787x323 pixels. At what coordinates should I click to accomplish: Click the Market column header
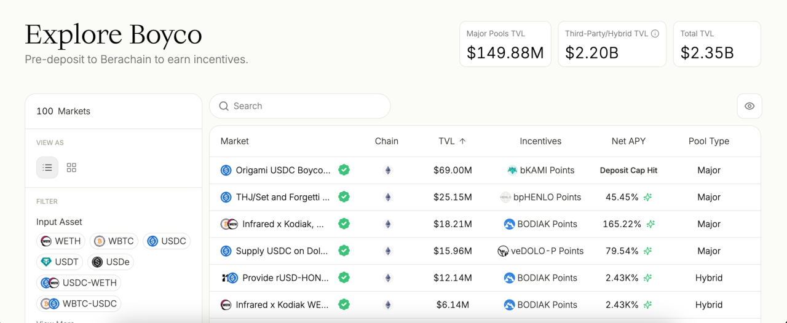[234, 141]
